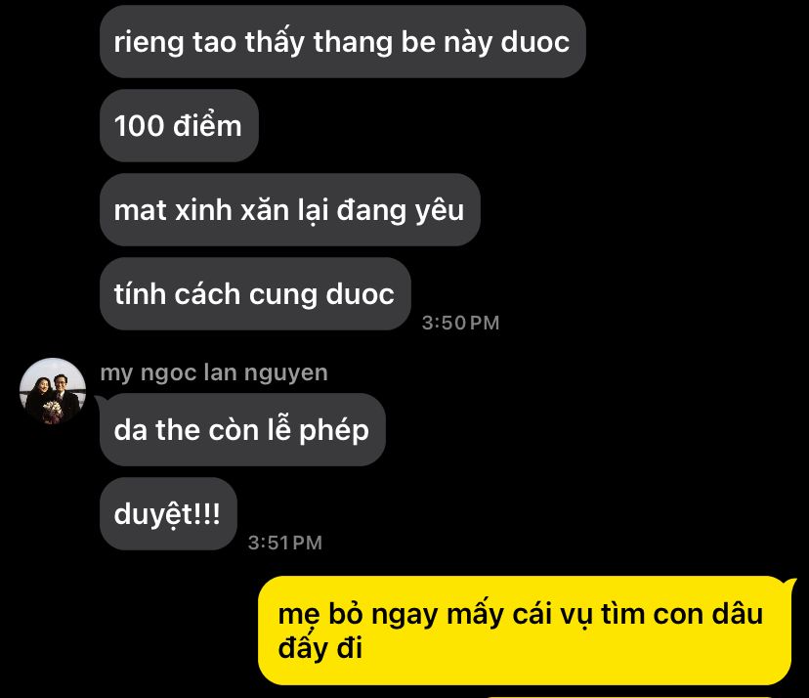The height and width of the screenshot is (698, 809).
Task: Tap the word "yêu" in the third message
Action: pyautogui.click(x=440, y=210)
